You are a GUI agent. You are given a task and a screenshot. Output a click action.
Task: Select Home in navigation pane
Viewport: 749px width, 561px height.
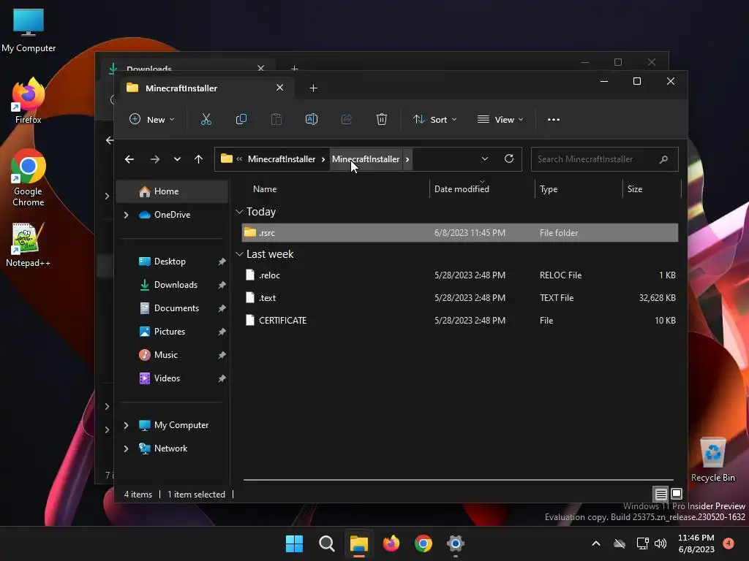(x=172, y=191)
